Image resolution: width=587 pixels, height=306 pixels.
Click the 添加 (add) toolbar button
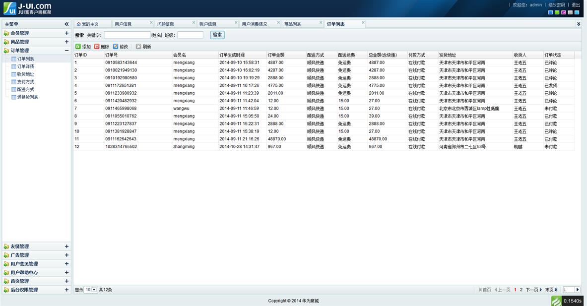click(x=83, y=47)
